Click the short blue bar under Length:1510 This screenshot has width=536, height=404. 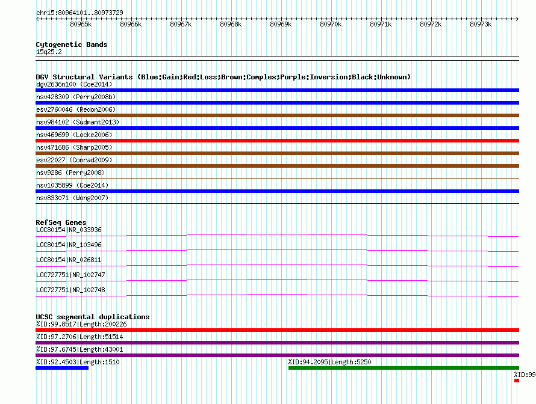pyautogui.click(x=62, y=368)
